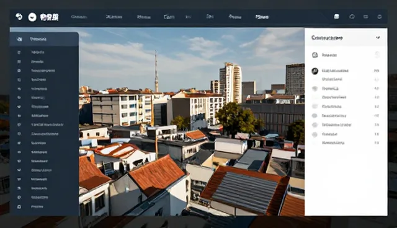Select the black circular avatar in the right panel
397x228 pixels.
click(x=314, y=71)
